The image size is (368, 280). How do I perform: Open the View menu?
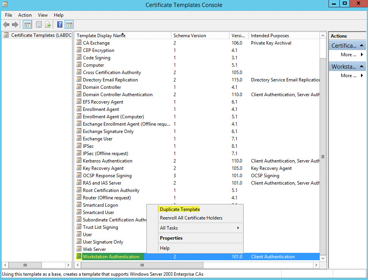point(43,15)
